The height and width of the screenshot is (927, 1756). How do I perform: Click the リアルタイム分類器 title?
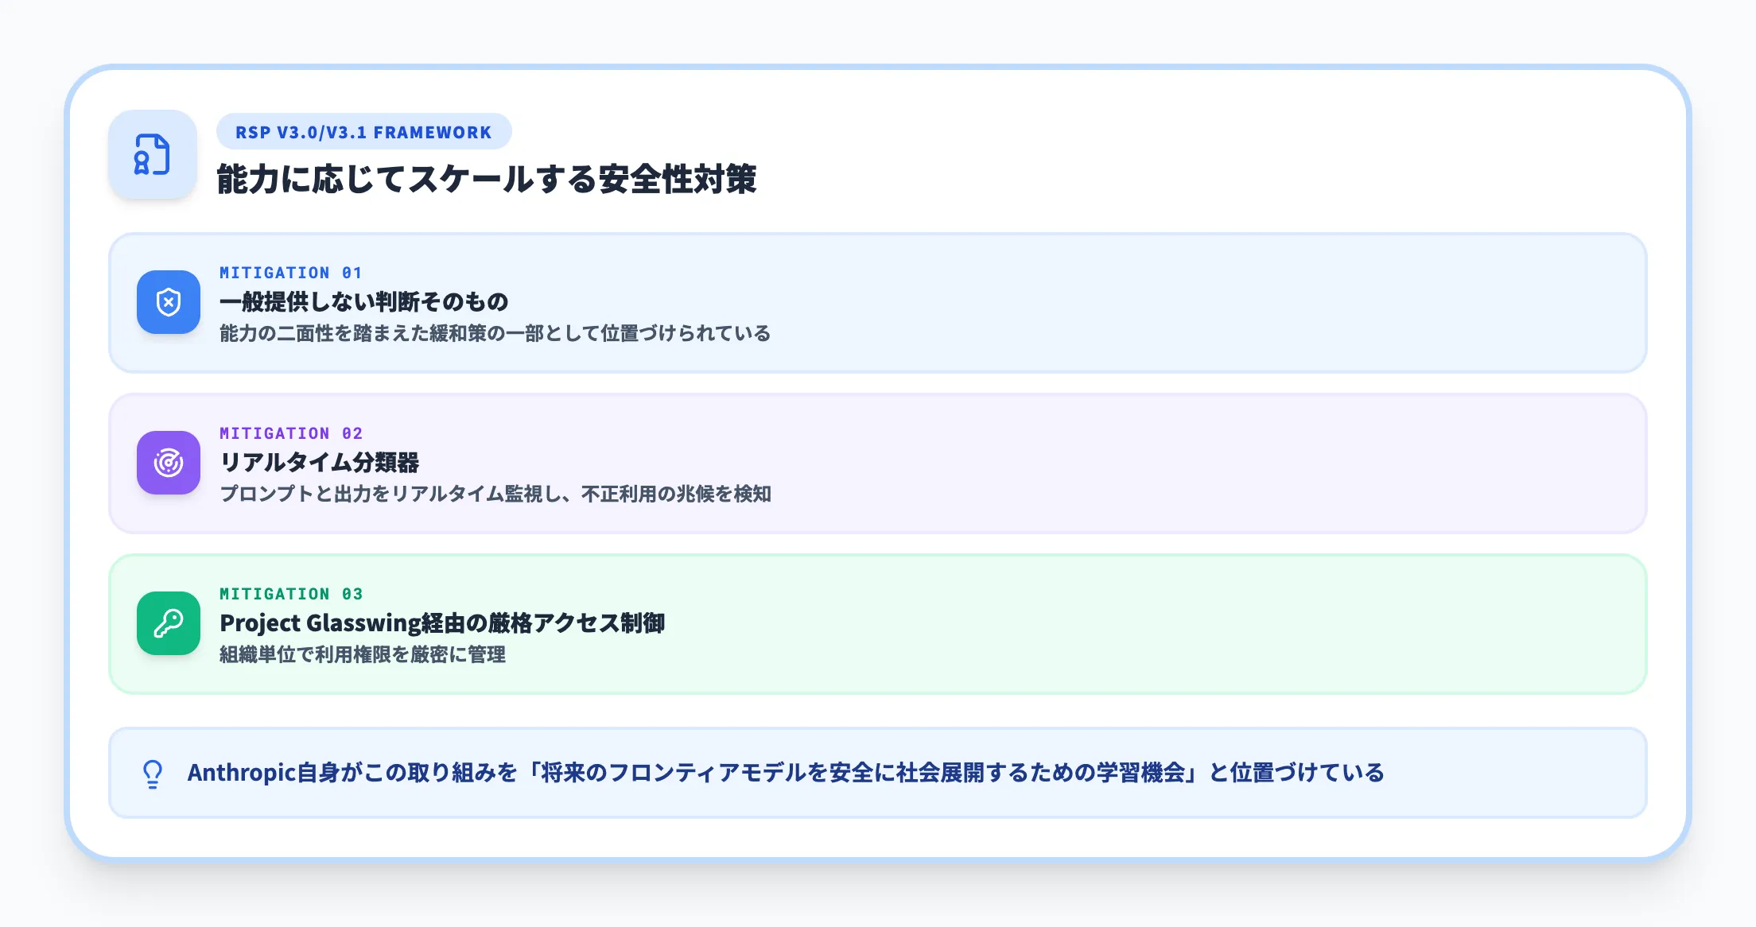pos(321,463)
